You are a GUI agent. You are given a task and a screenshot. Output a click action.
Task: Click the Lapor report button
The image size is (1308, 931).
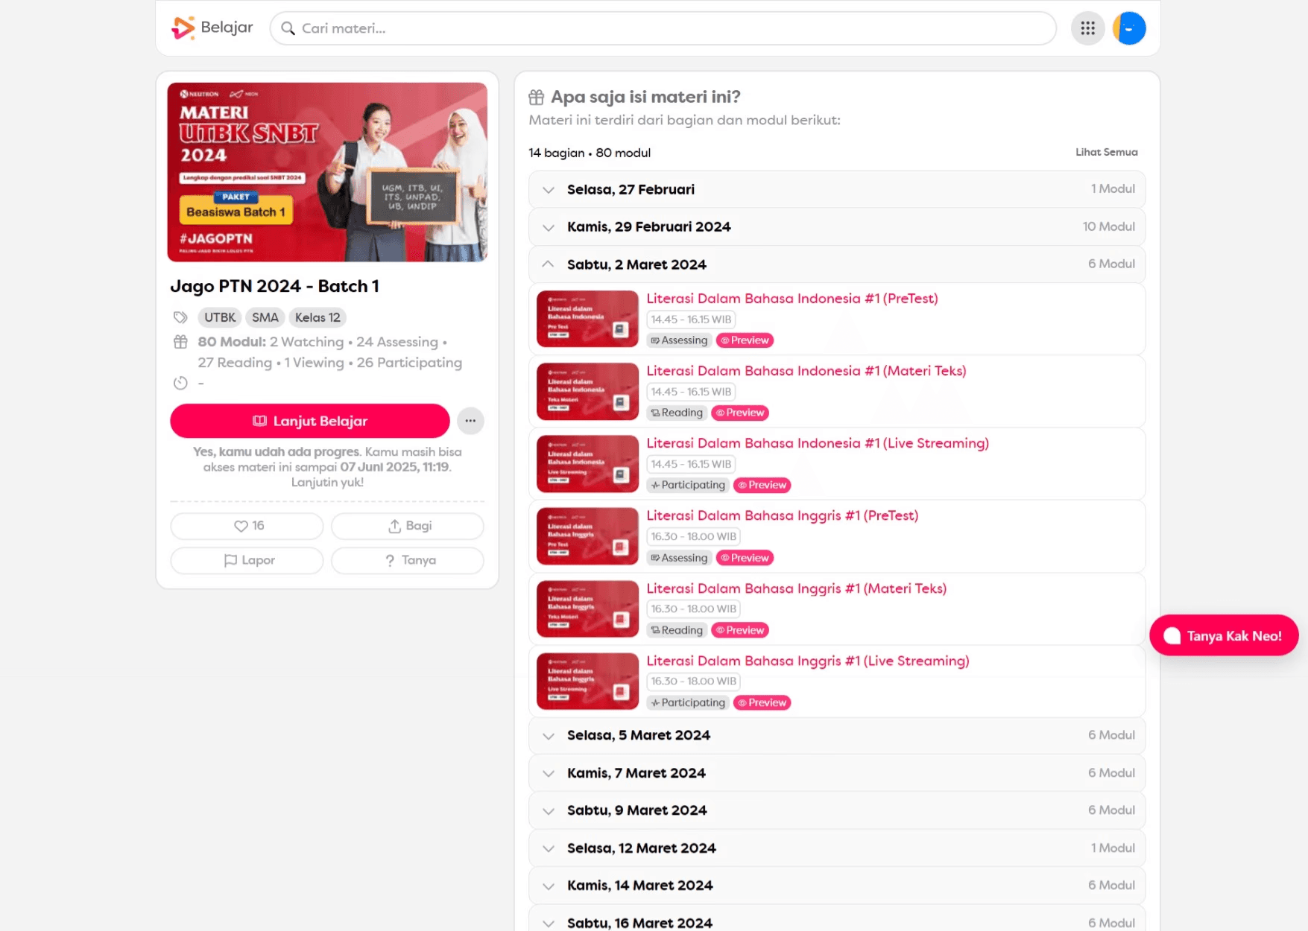tap(247, 560)
